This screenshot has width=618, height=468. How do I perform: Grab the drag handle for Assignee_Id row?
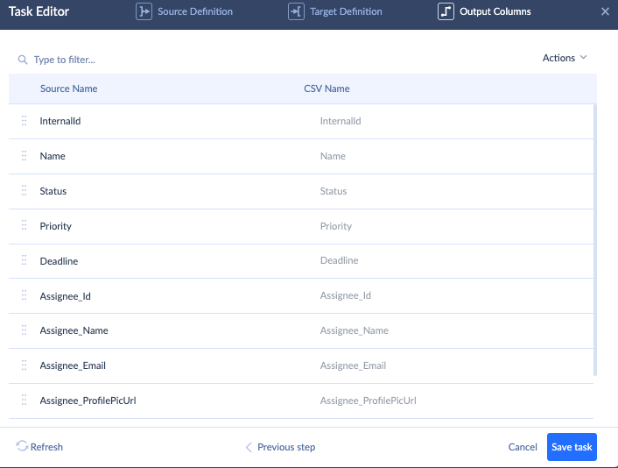point(24,295)
